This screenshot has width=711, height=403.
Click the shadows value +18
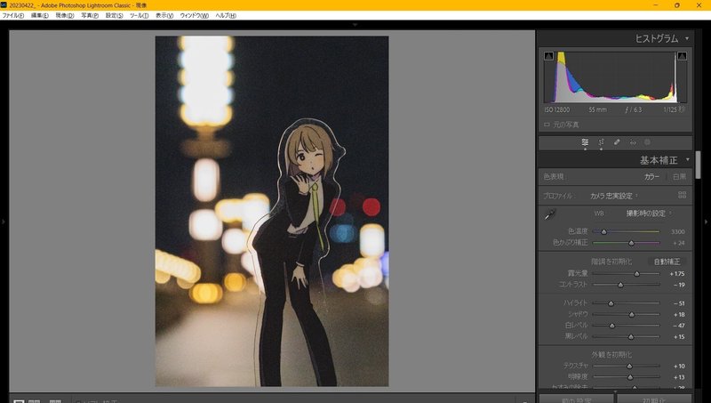(x=679, y=315)
